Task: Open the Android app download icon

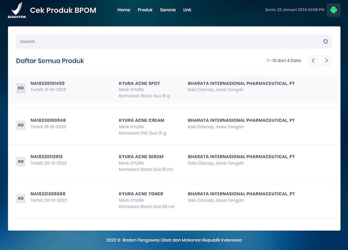Action: click(333, 10)
